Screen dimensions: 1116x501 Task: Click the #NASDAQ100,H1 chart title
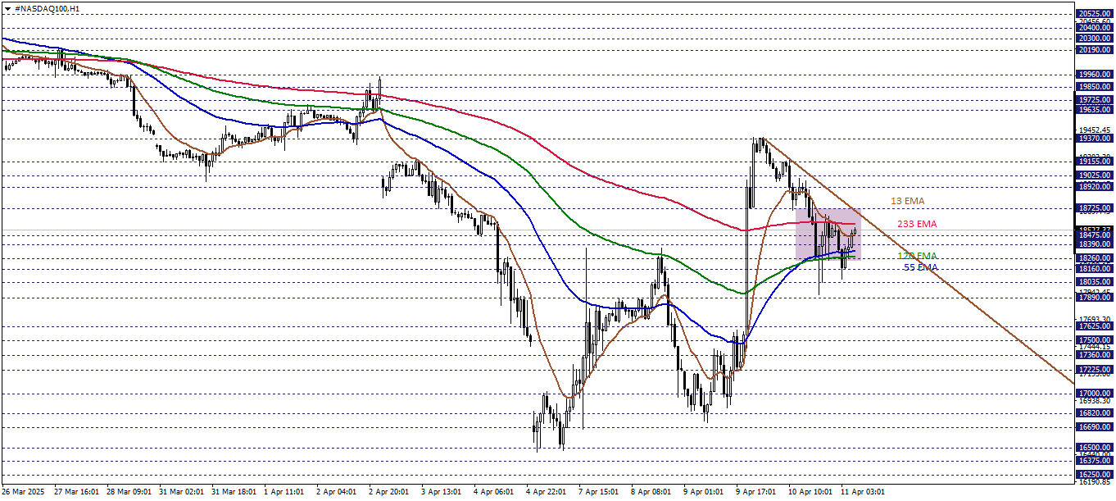[47, 8]
